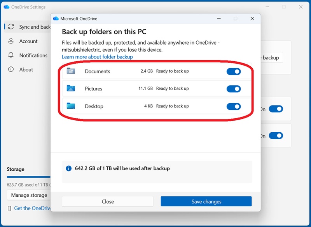The height and width of the screenshot is (227, 311).
Task: Click the 628.7 GB used text in Settings
Action: click(x=28, y=185)
